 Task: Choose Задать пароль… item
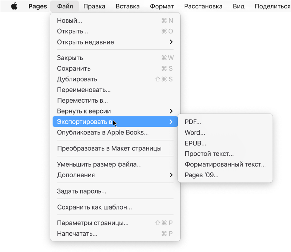coord(81,191)
